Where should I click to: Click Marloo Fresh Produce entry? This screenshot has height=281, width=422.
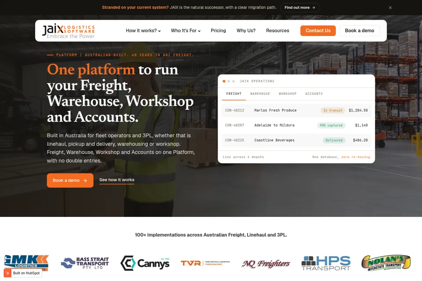point(275,110)
